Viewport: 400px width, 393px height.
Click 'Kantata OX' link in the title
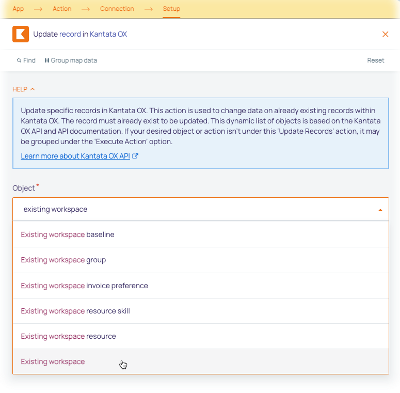(108, 34)
